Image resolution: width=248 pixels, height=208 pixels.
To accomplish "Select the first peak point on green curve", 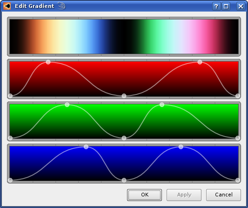I will point(67,105).
